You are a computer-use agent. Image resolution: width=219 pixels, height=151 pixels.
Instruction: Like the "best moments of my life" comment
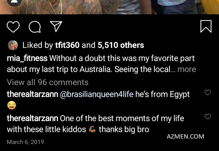pos(208,117)
